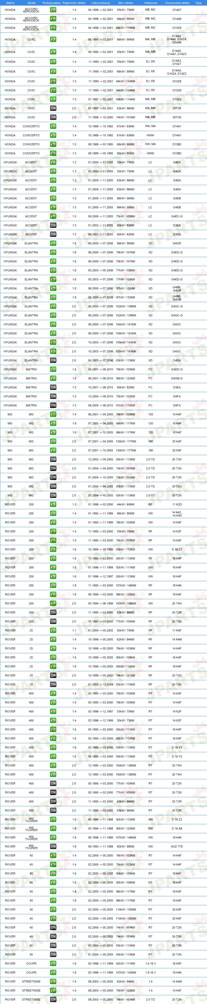Click petrol icon in Accord Aerodeck D15Z8 row
Image resolution: width=207 pixels, height=1004 pixels.
[53, 28]
